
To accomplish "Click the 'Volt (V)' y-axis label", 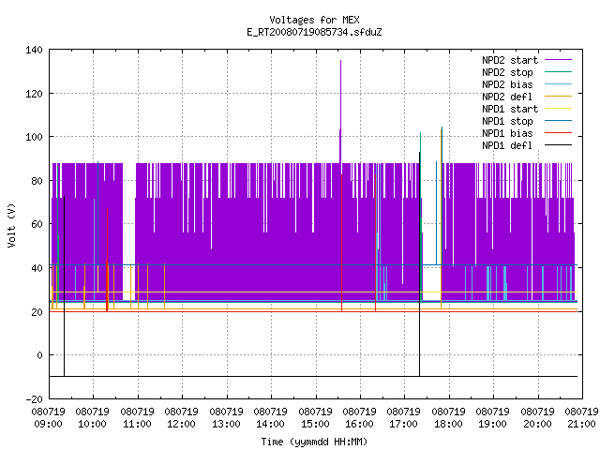I will (x=11, y=225).
